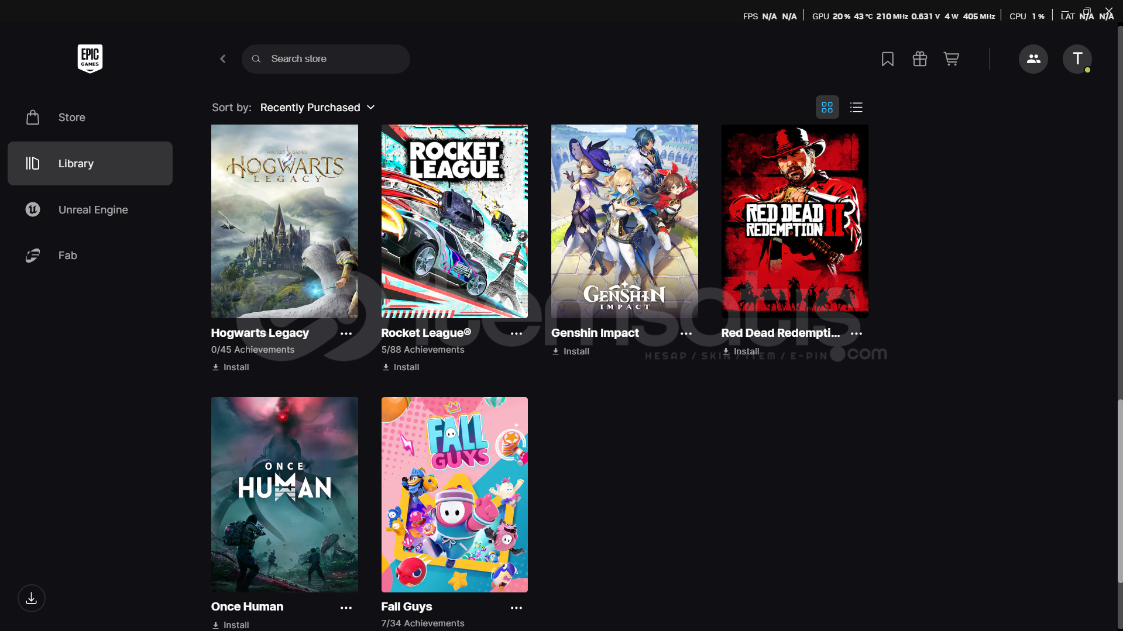
Task: Go back using the back arrow
Action: [x=223, y=59]
